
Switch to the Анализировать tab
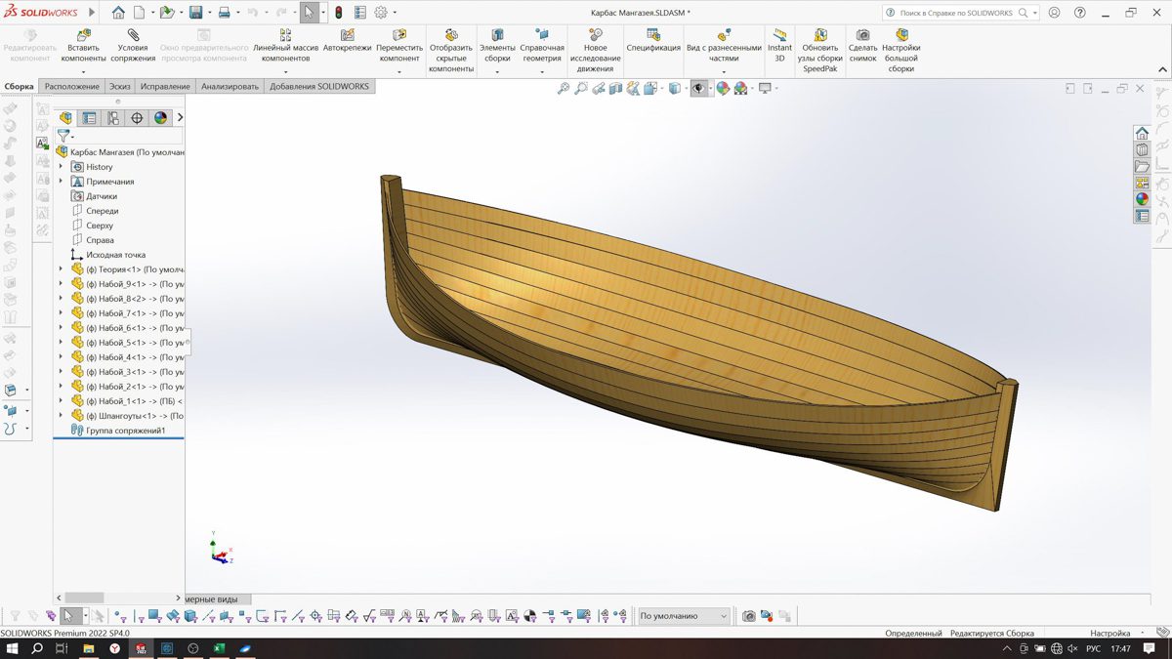[x=230, y=87]
